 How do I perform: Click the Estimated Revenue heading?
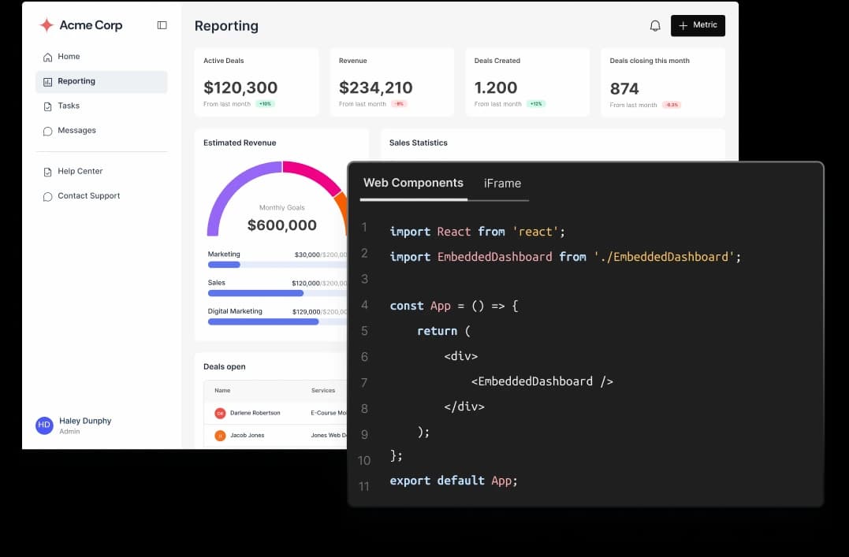(240, 143)
